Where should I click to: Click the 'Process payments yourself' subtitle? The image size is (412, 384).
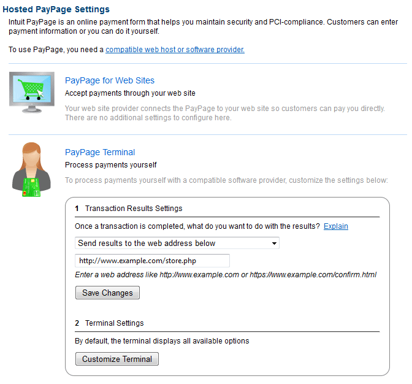click(111, 165)
